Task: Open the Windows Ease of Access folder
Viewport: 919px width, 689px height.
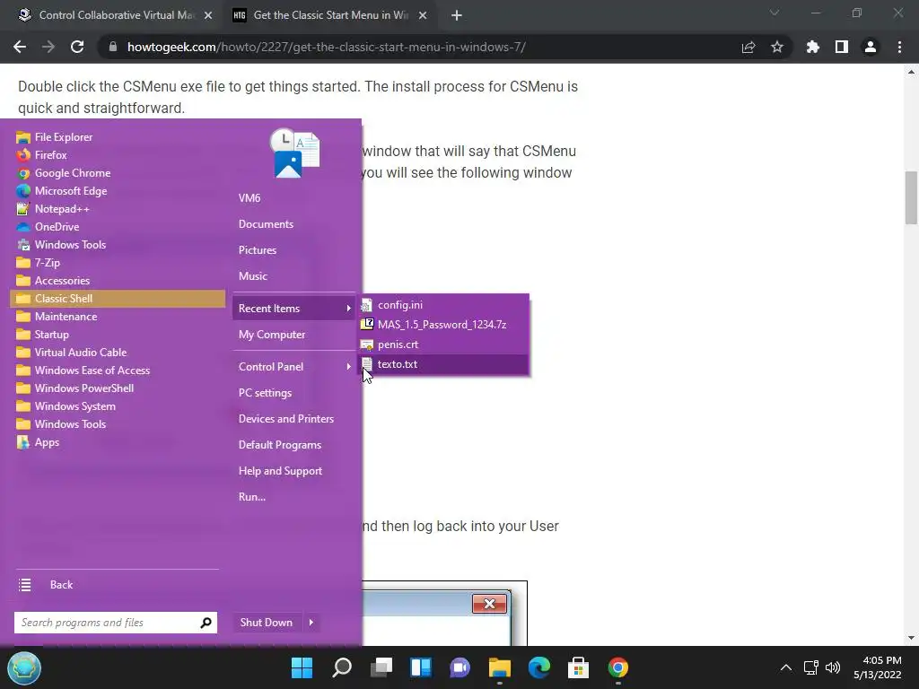Action: (118, 371)
